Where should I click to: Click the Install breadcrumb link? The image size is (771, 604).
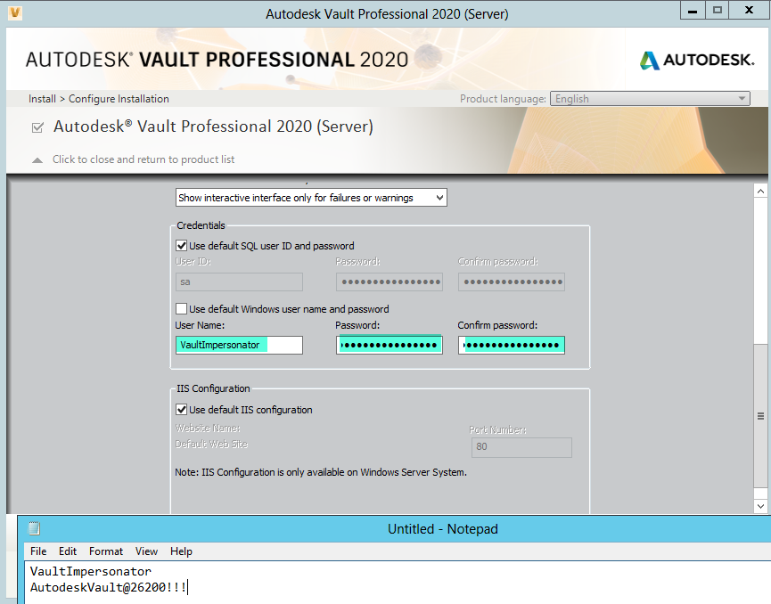42,98
